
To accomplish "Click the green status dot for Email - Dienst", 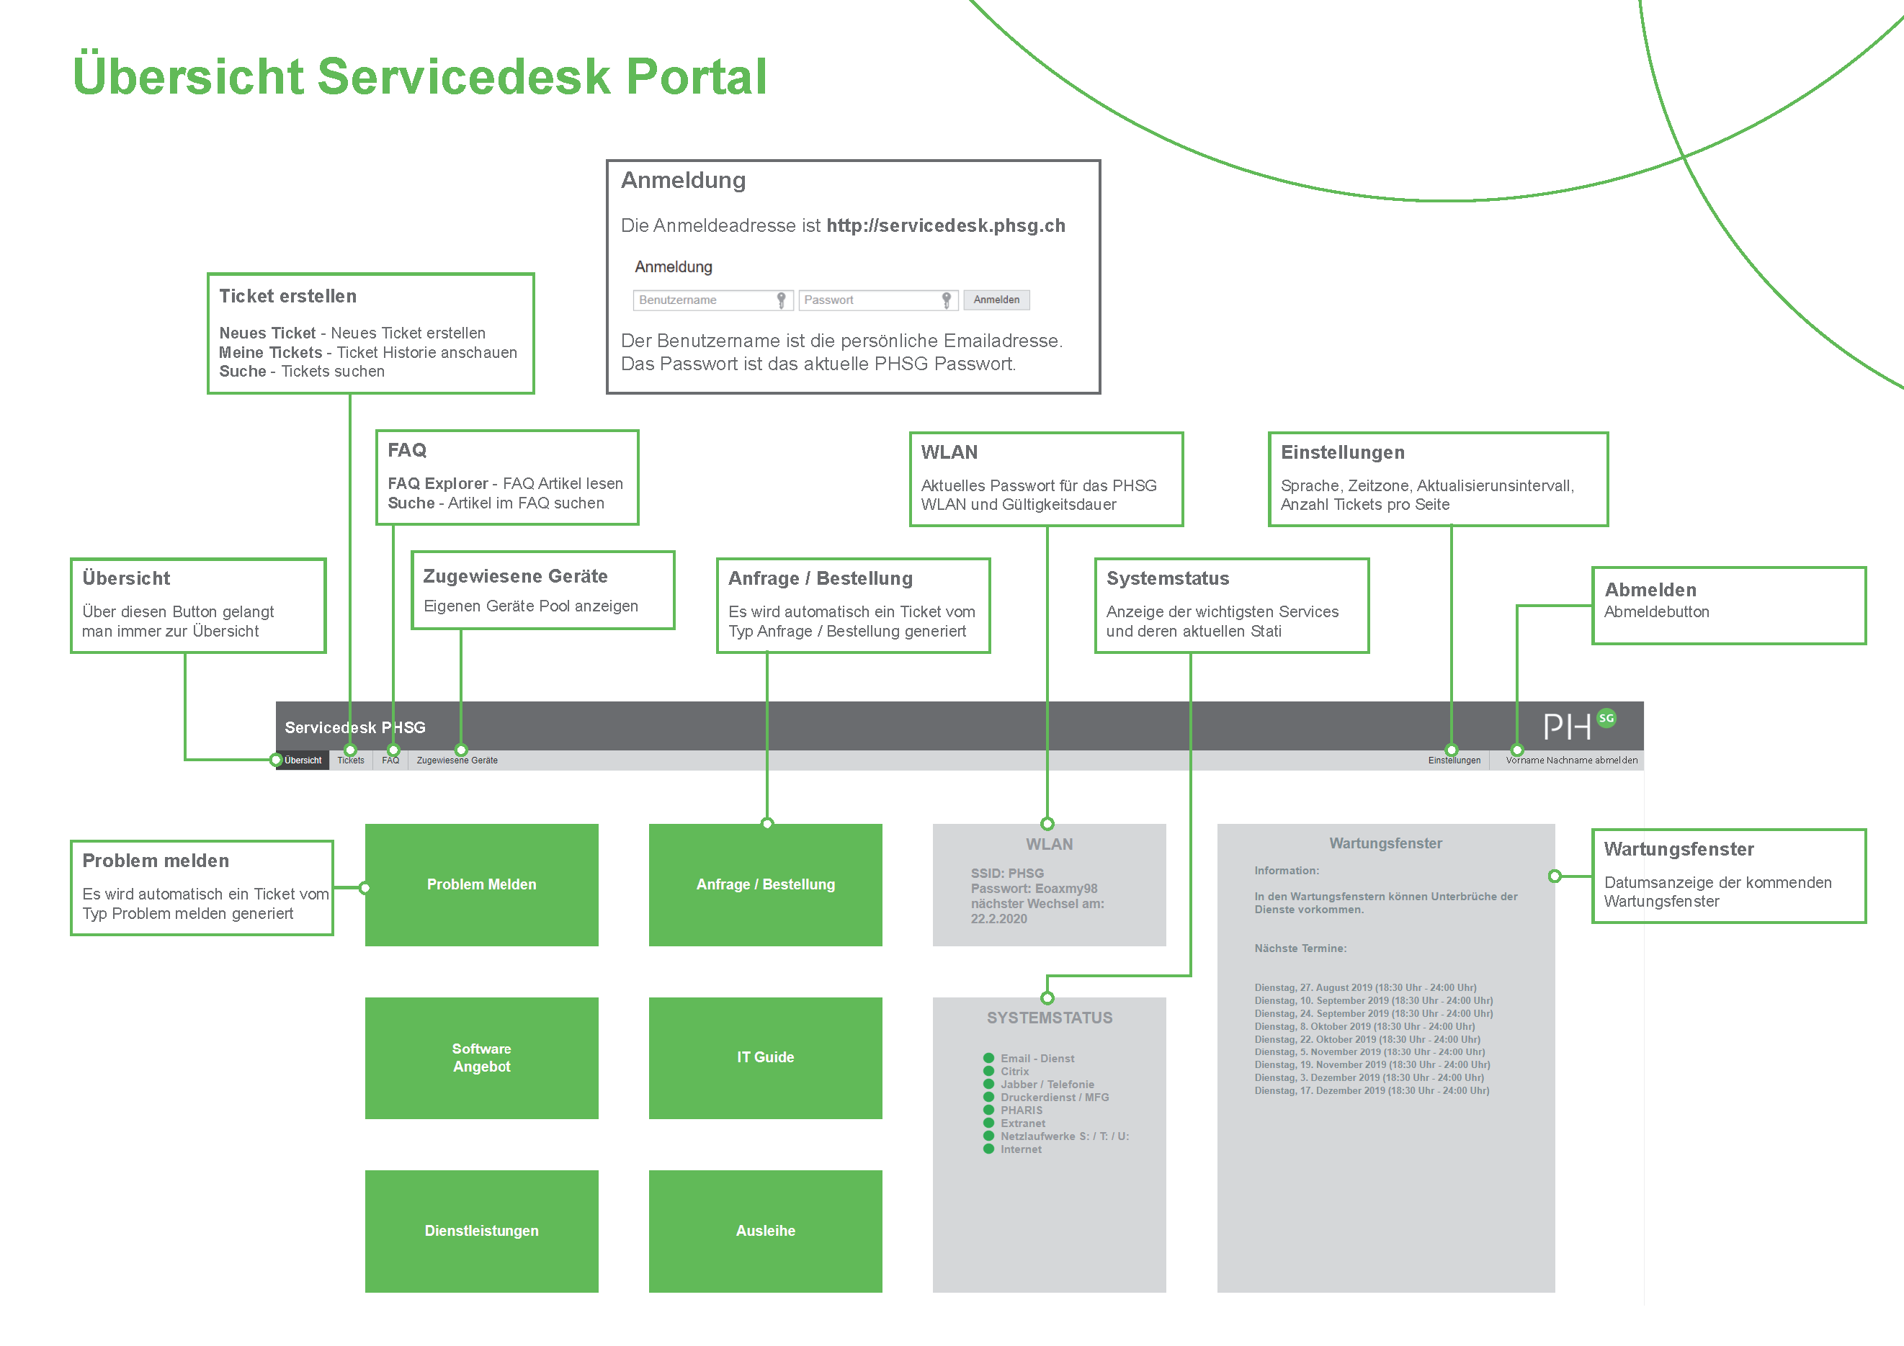I will (988, 1059).
